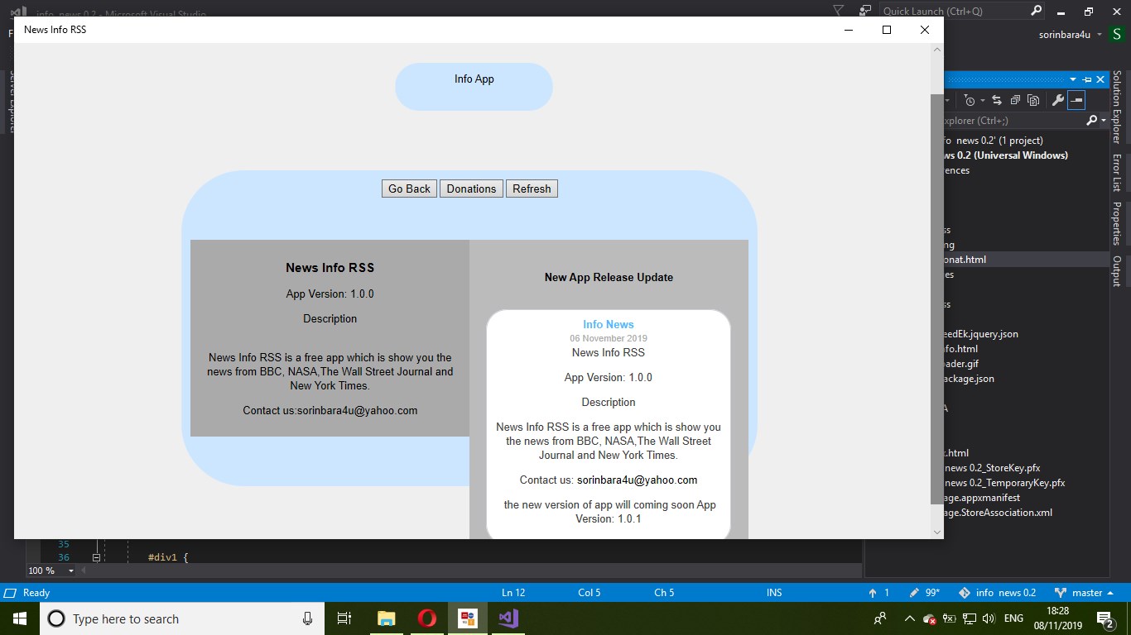Open the Opera browser taskbar icon
This screenshot has width=1131, height=635.
[427, 618]
